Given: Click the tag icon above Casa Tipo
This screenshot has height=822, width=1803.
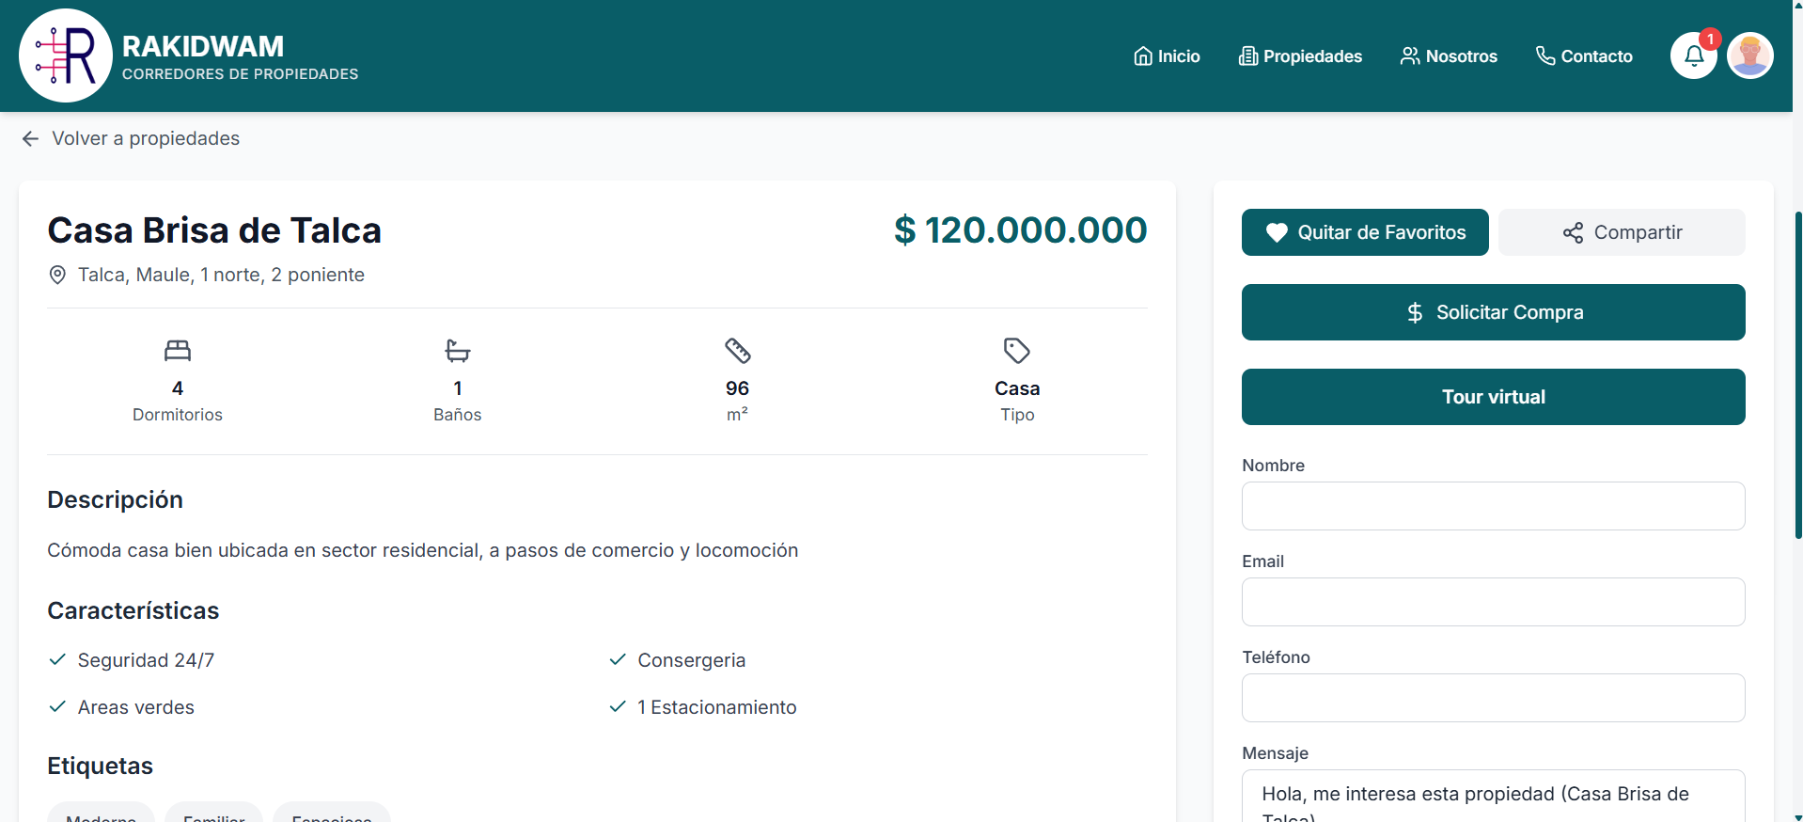Looking at the screenshot, I should tap(1016, 351).
